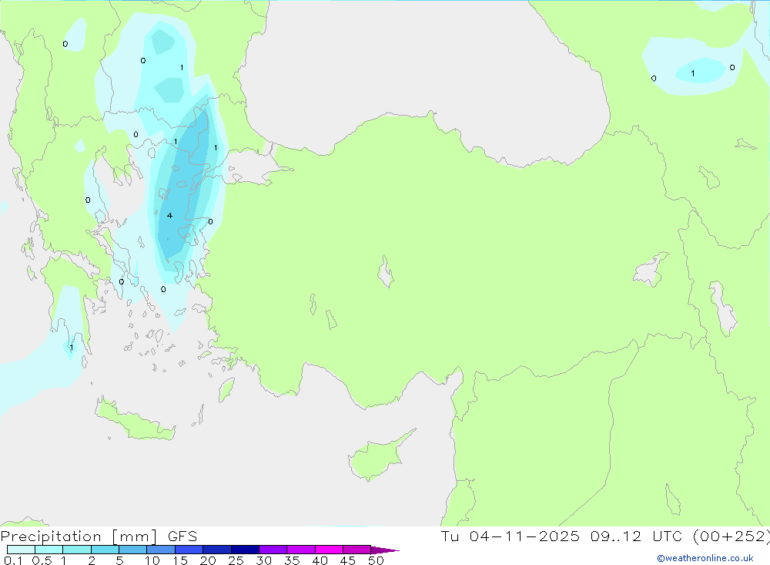Click the 45–50 mm dark magenta legend swatch
The width and height of the screenshot is (770, 565).
tap(357, 550)
